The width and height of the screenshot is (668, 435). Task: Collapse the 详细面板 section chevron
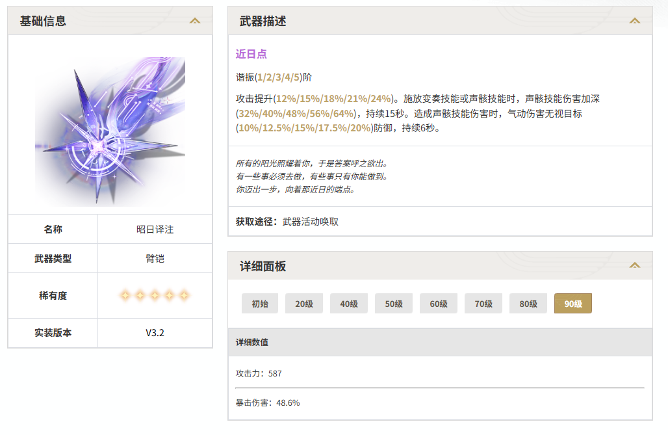tap(635, 265)
